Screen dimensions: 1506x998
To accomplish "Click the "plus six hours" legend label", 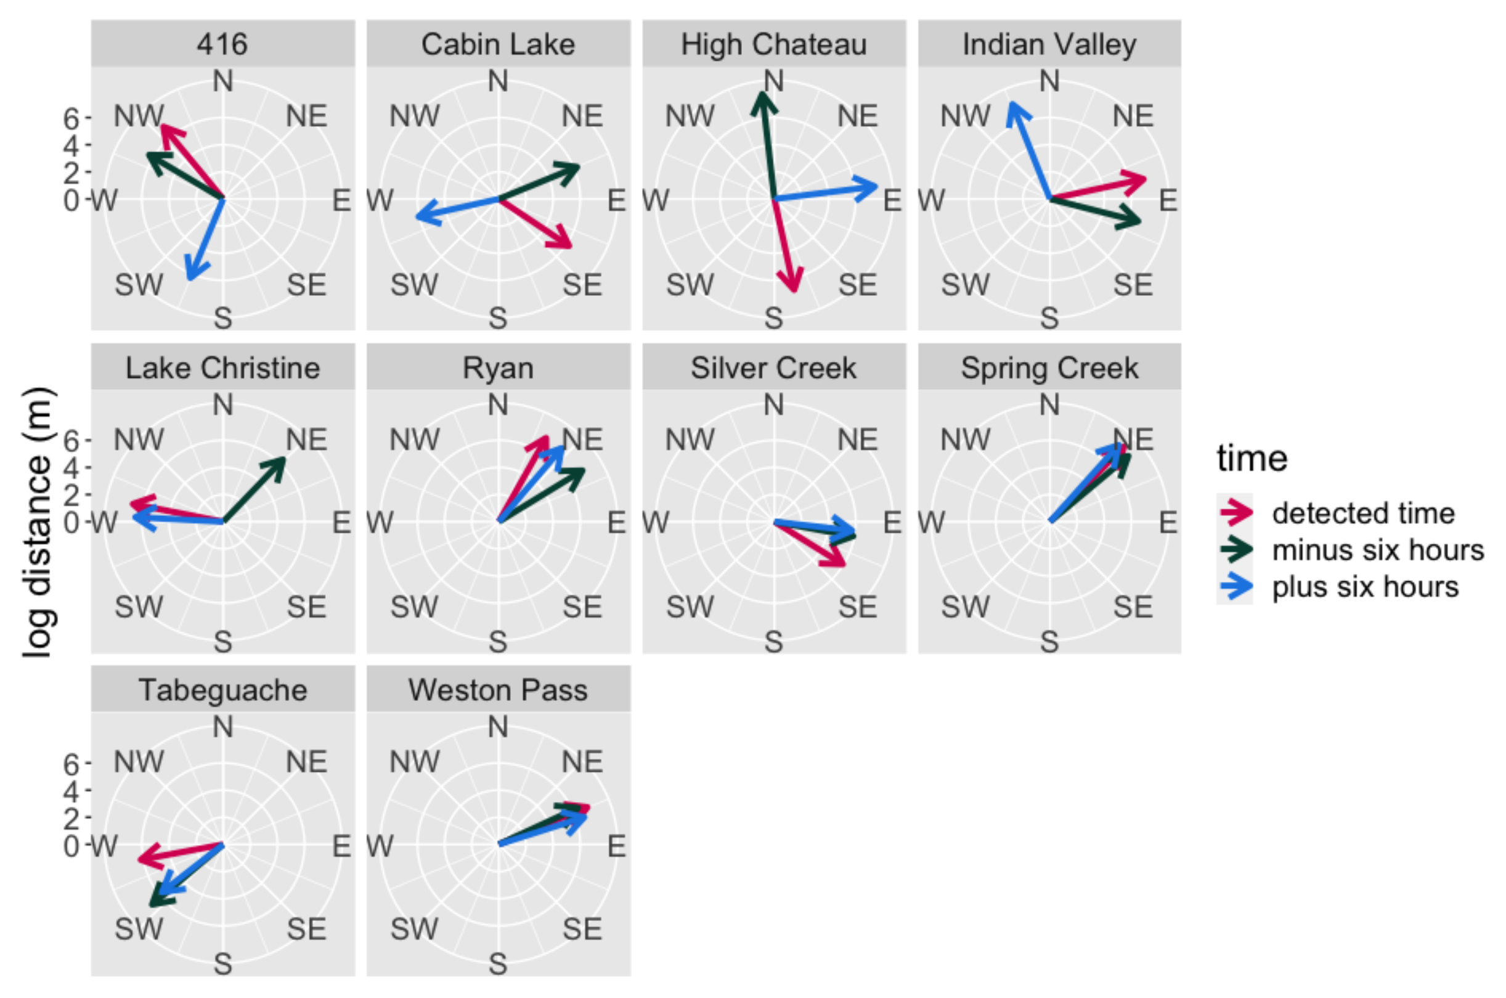I will click(x=1365, y=587).
